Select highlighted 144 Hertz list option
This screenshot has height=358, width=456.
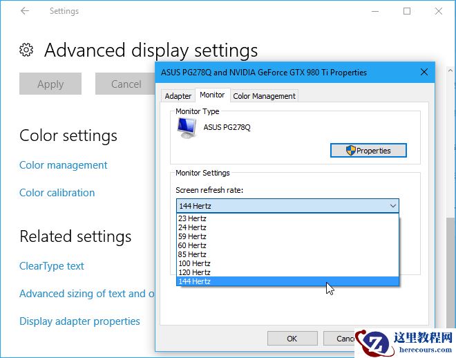pos(287,281)
